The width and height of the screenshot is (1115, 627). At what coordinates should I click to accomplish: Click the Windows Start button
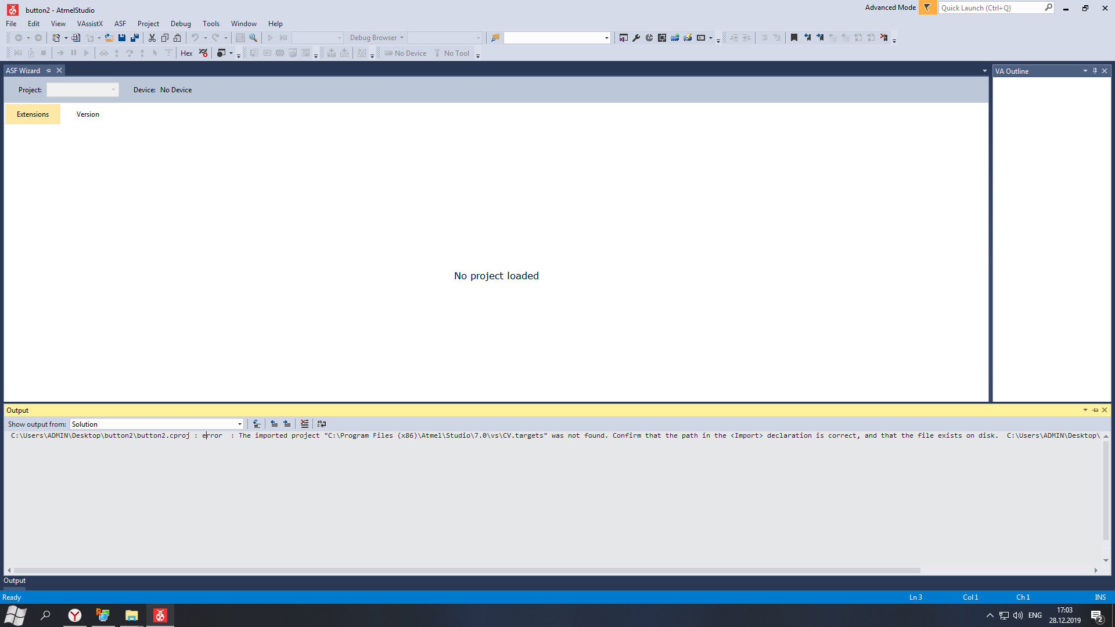click(x=16, y=615)
